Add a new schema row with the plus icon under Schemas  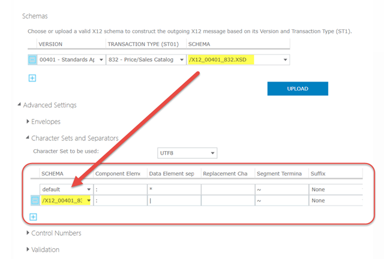32,77
